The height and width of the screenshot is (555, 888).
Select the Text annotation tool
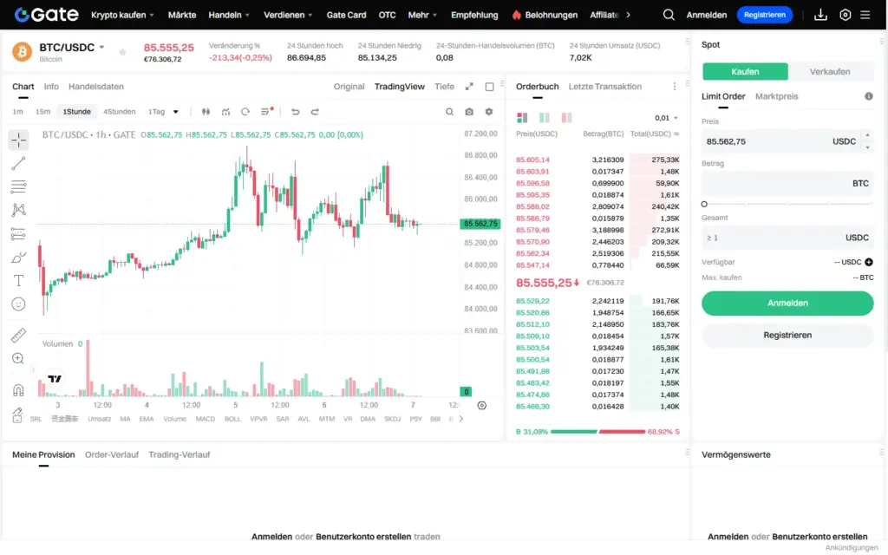(x=18, y=281)
